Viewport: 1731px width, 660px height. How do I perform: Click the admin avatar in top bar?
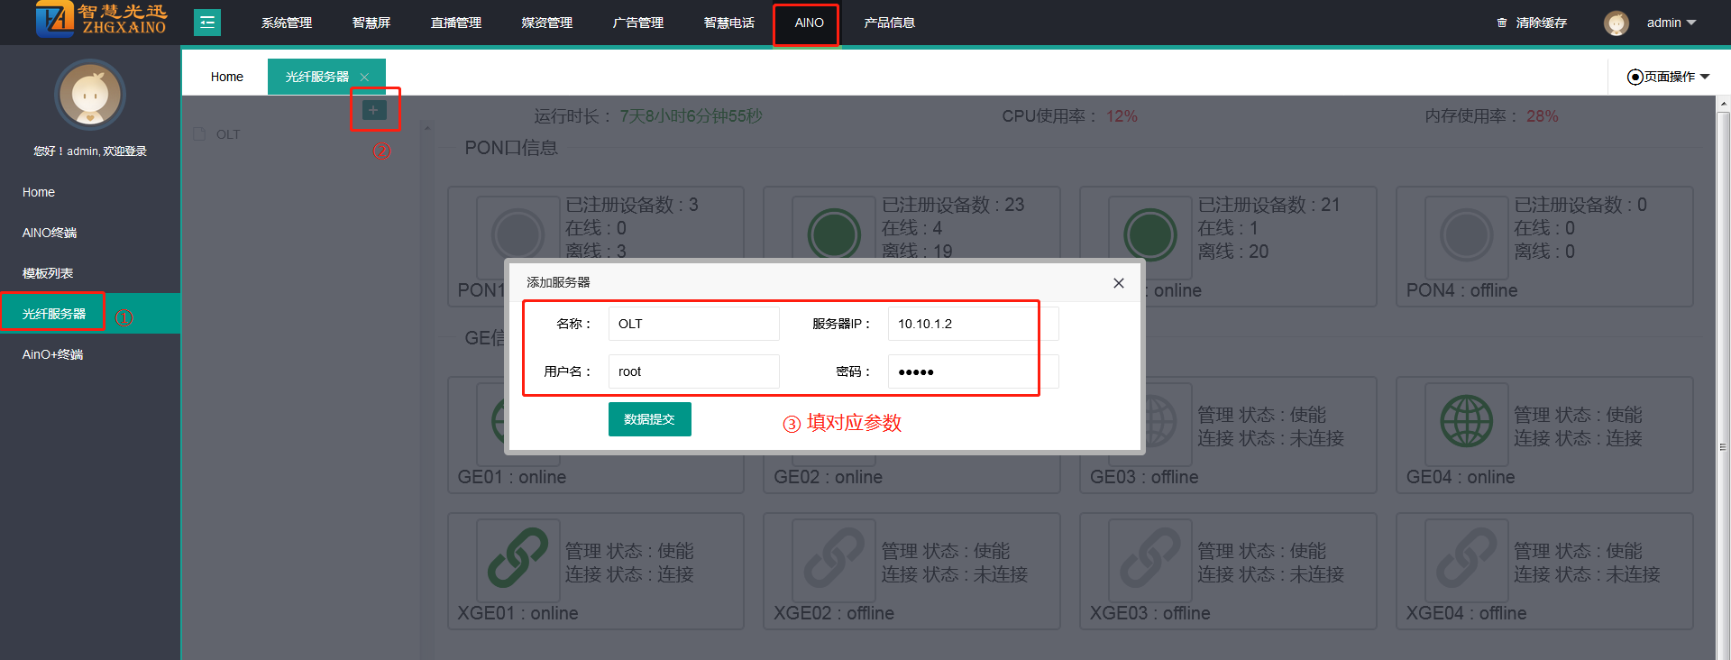1616,23
